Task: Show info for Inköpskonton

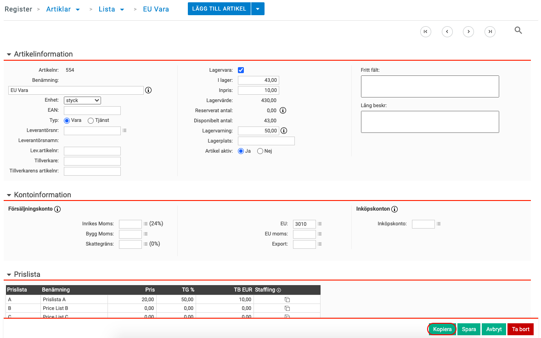Action: coord(394,209)
